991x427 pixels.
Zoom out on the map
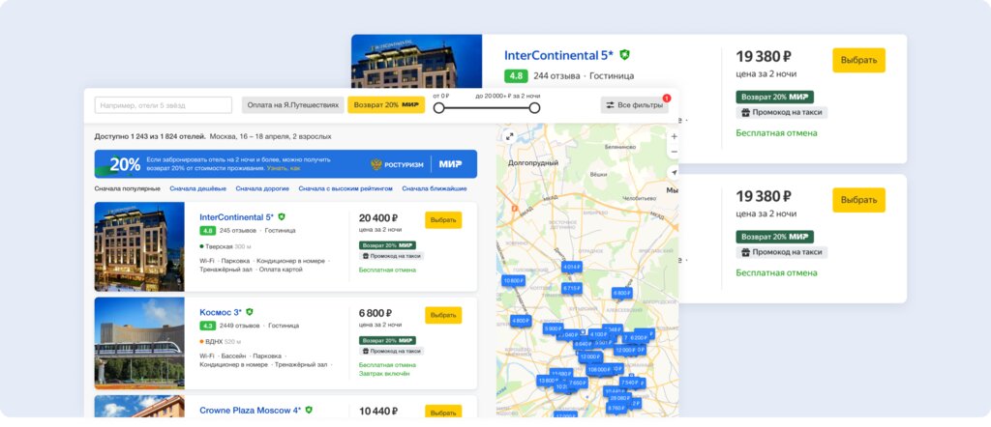tap(674, 152)
